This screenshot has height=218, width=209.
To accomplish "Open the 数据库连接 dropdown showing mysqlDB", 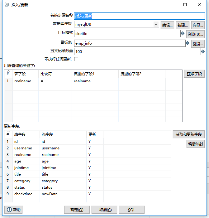I will (x=156, y=24).
